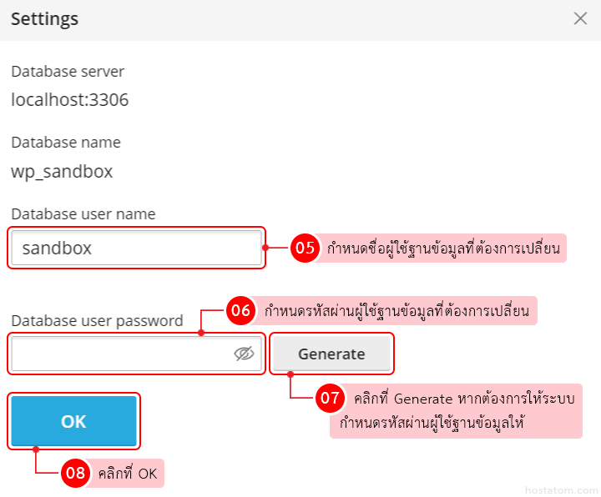This screenshot has width=601, height=497.
Task: Click the Thai annotation beside step 05
Action: coord(443,248)
